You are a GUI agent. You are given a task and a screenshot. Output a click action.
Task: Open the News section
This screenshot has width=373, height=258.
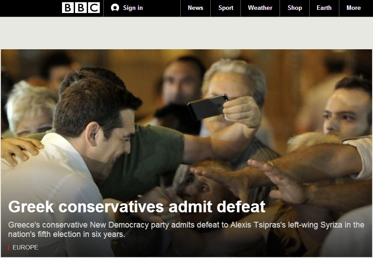(195, 8)
